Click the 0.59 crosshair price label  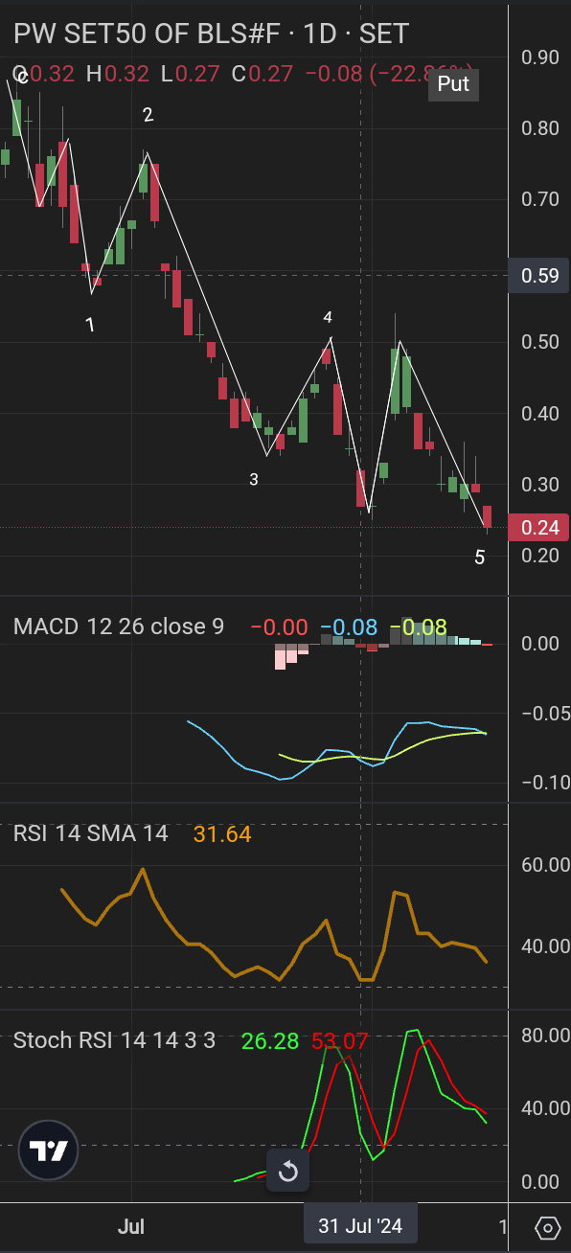pos(538,275)
